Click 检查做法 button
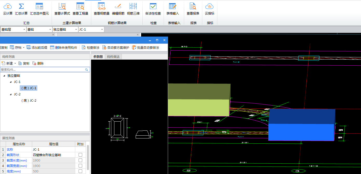This screenshot has width=361, height=174. [x=91, y=47]
